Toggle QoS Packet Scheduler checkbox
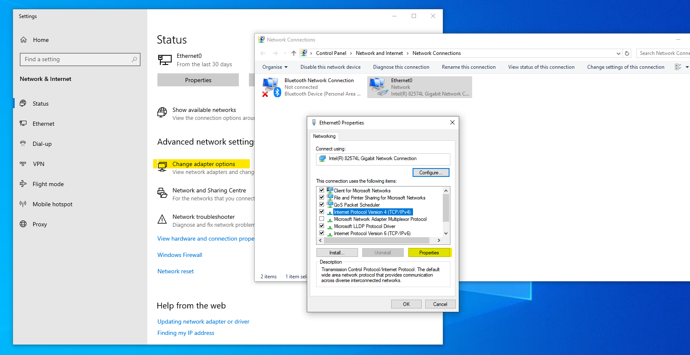The height and width of the screenshot is (355, 690). click(322, 205)
